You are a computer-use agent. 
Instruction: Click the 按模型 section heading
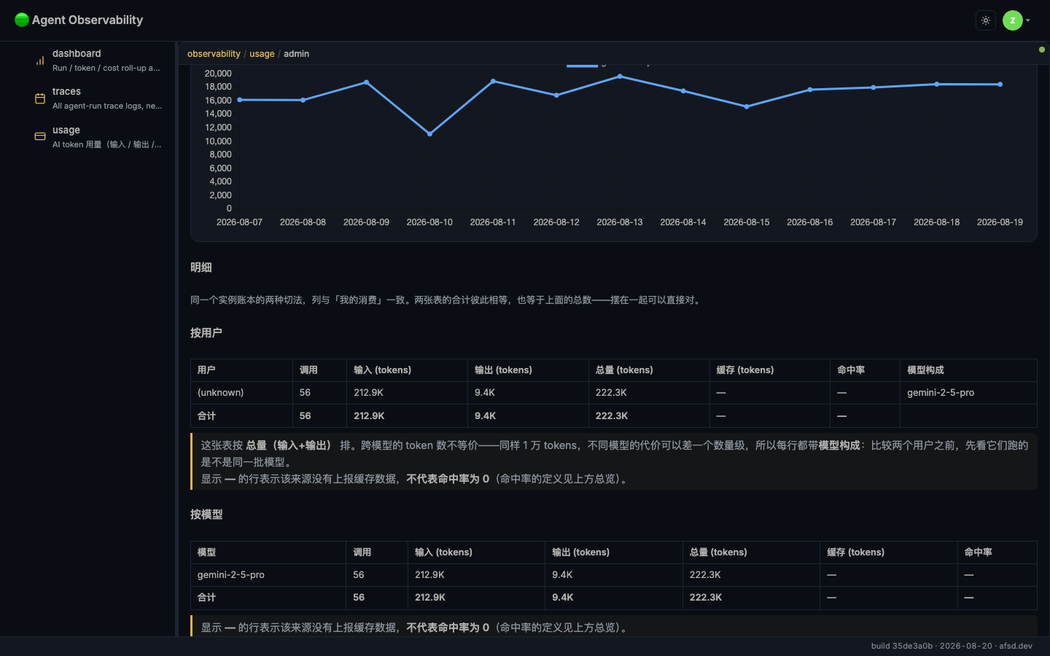coord(206,515)
